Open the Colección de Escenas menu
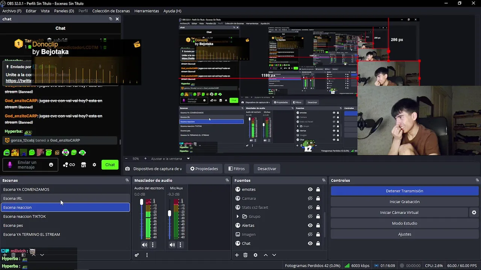Viewport: 481px width, 270px height. pos(111,11)
